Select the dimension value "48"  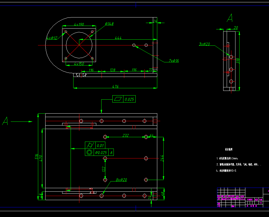click(41, 195)
